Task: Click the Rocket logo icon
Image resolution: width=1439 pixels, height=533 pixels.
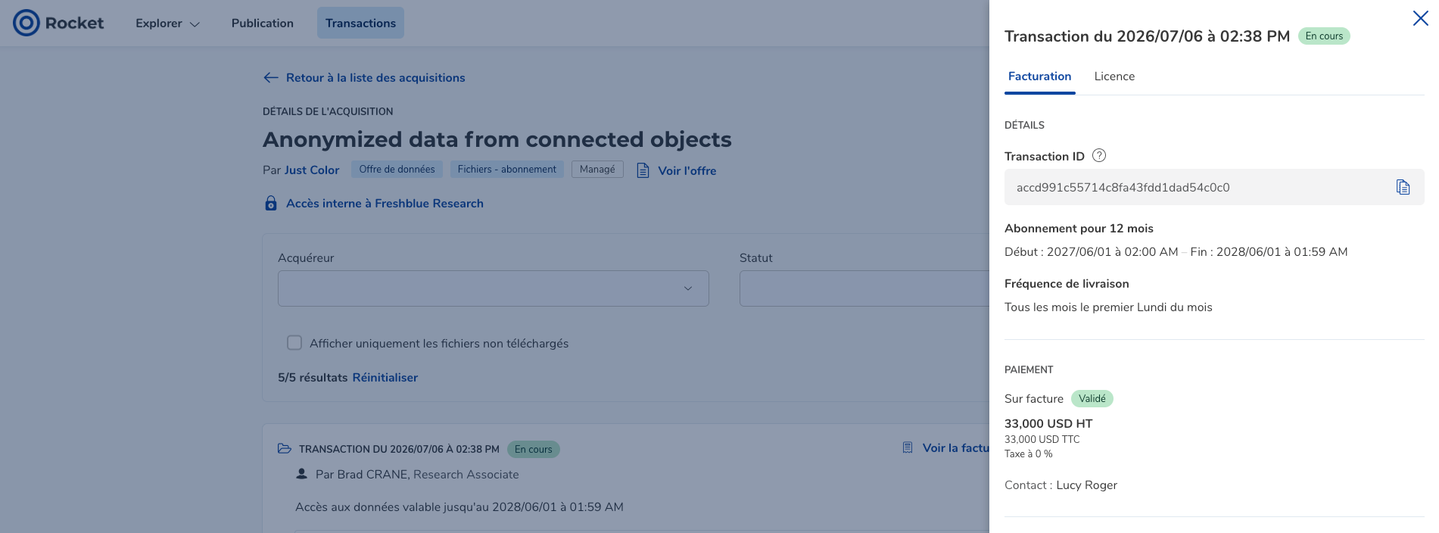Action: [x=26, y=23]
